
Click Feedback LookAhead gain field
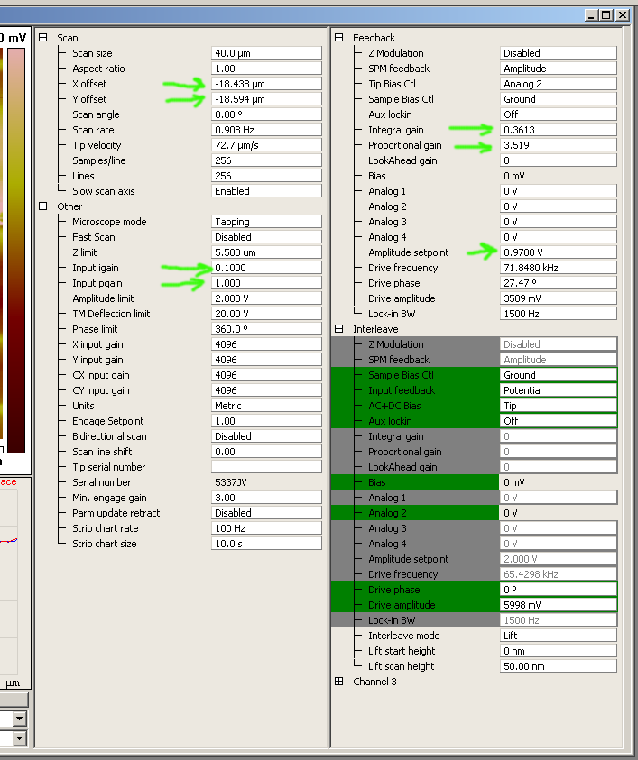[x=559, y=160]
